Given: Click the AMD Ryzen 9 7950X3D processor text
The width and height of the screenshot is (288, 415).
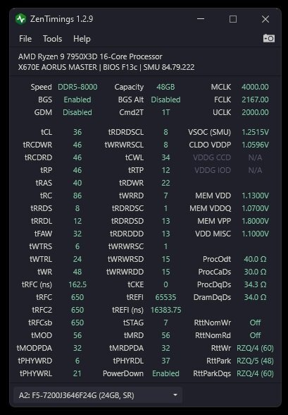Looking at the screenshot, I should pos(90,56).
